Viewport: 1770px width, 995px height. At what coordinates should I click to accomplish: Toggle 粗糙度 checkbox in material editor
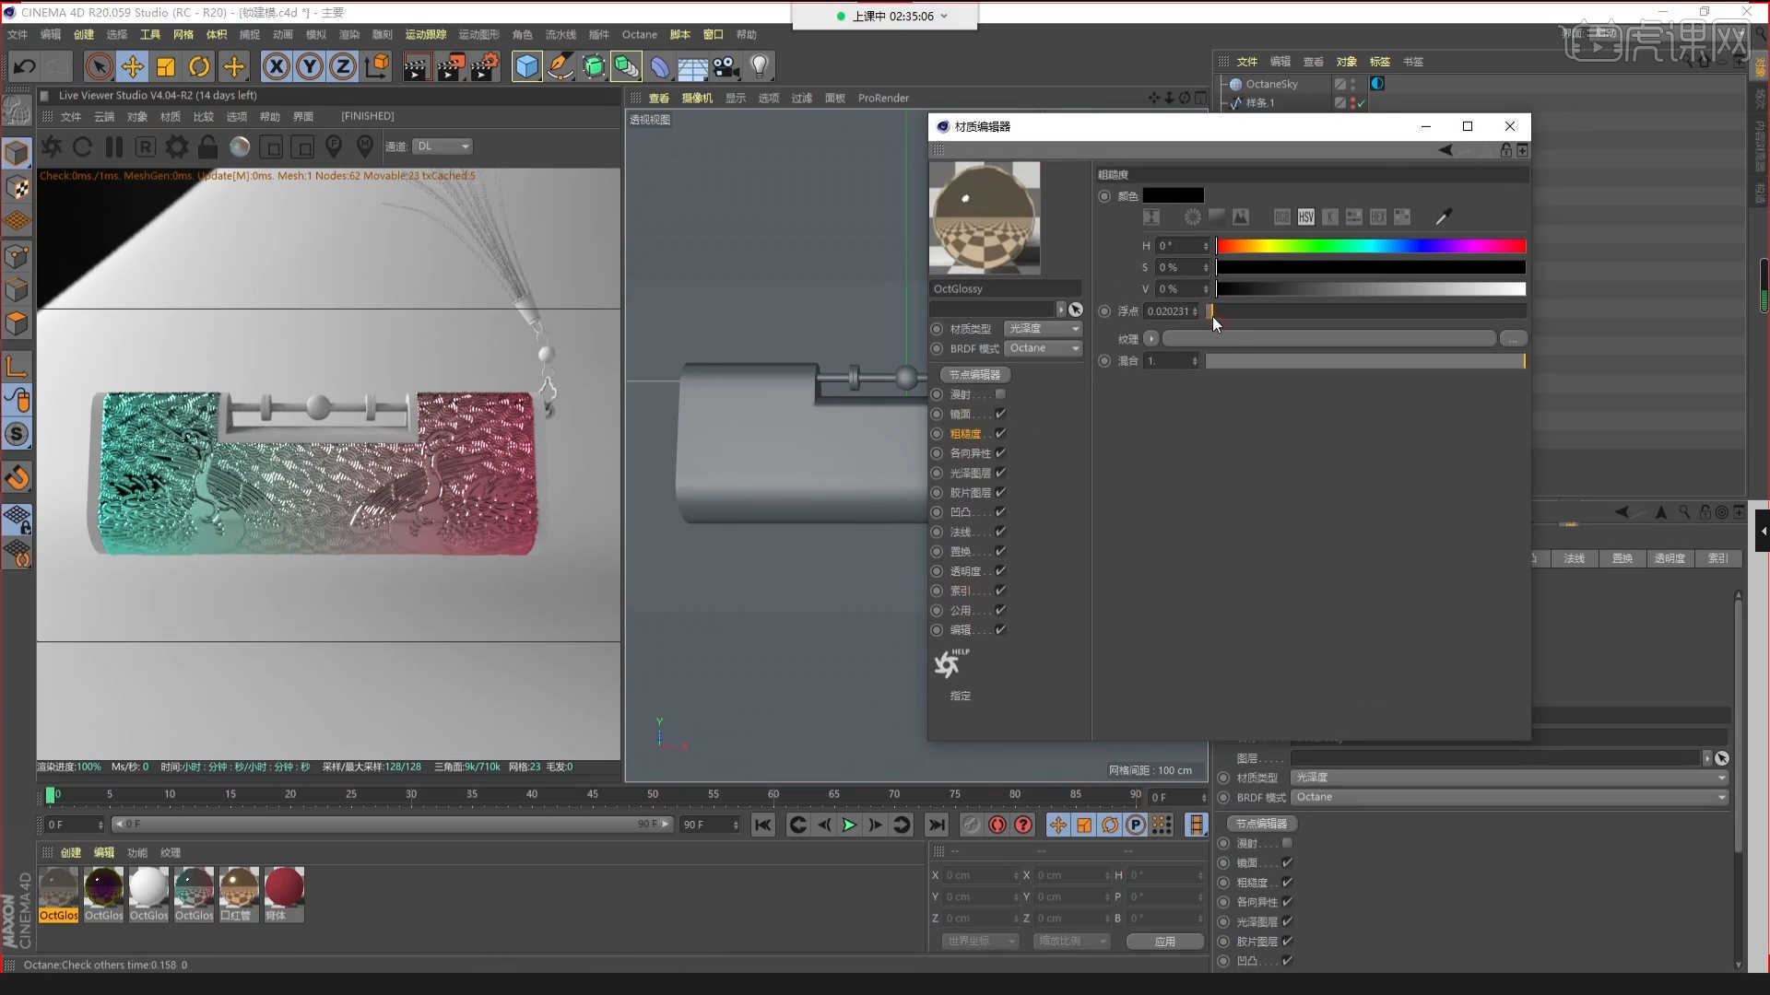1000,433
